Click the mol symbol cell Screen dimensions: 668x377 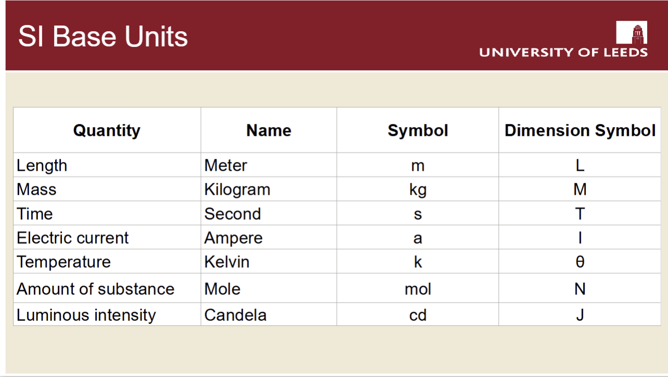pos(418,288)
